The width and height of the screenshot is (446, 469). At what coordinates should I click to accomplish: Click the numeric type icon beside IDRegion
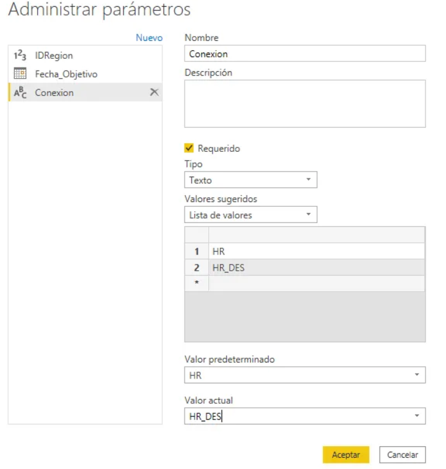pos(20,56)
